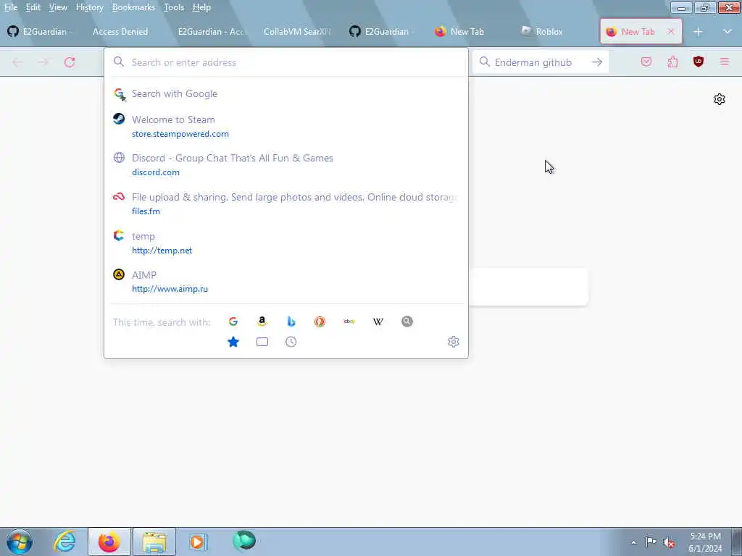Open Windows Explorer from taskbar

[154, 542]
